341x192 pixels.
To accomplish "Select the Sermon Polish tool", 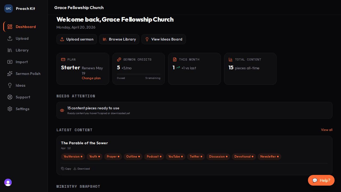I will point(28,74).
